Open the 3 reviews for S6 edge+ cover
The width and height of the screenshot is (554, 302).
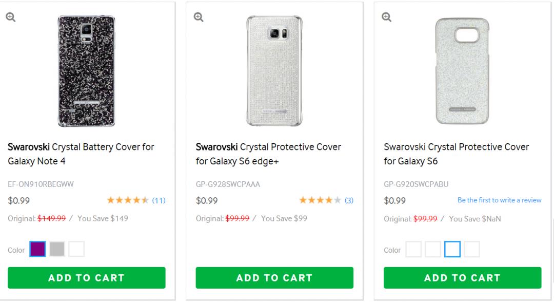349,200
